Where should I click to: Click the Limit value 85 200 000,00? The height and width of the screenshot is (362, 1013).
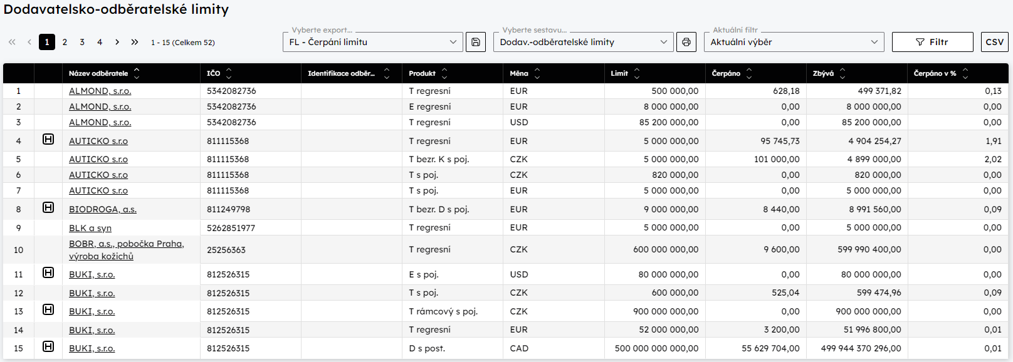(x=669, y=122)
